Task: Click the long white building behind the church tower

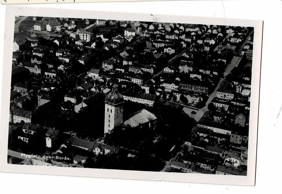Action: [140, 99]
